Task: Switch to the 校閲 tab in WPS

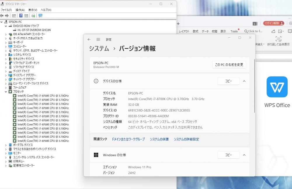Action: point(214,31)
